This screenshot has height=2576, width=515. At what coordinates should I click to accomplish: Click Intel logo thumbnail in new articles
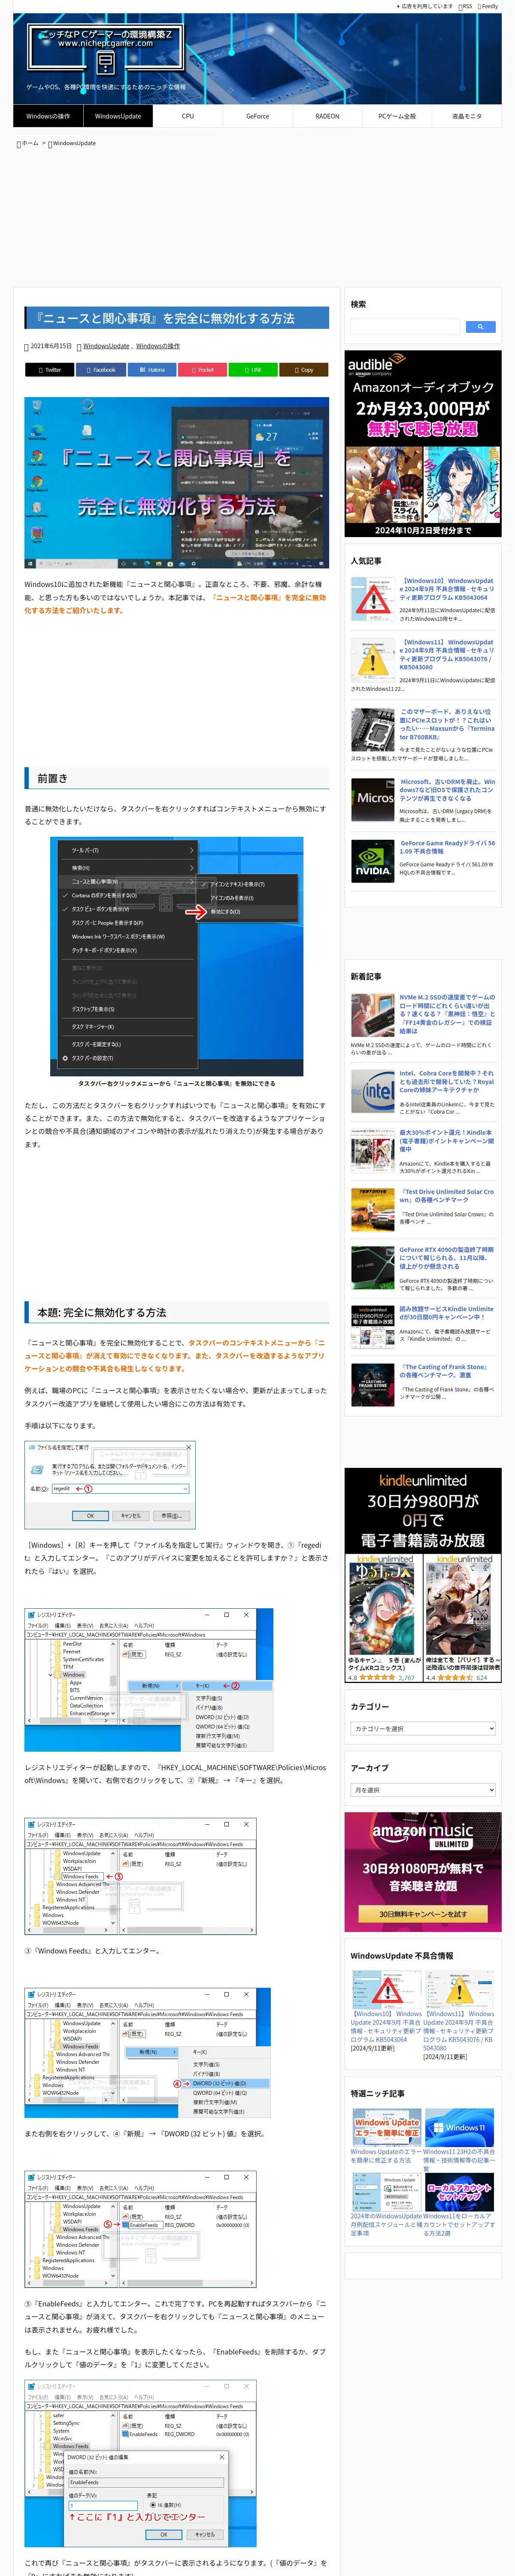point(372,1091)
